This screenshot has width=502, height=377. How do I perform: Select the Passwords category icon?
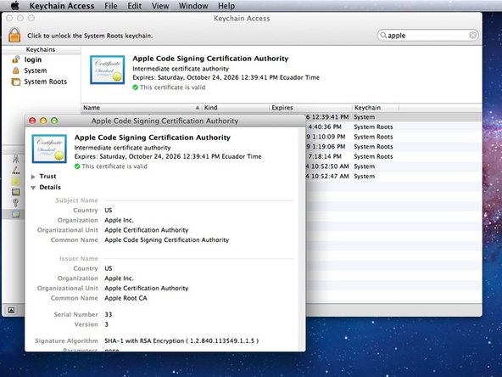15,170
